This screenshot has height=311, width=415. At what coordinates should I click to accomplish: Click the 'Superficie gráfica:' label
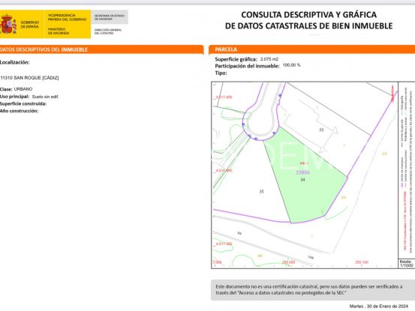click(x=236, y=59)
